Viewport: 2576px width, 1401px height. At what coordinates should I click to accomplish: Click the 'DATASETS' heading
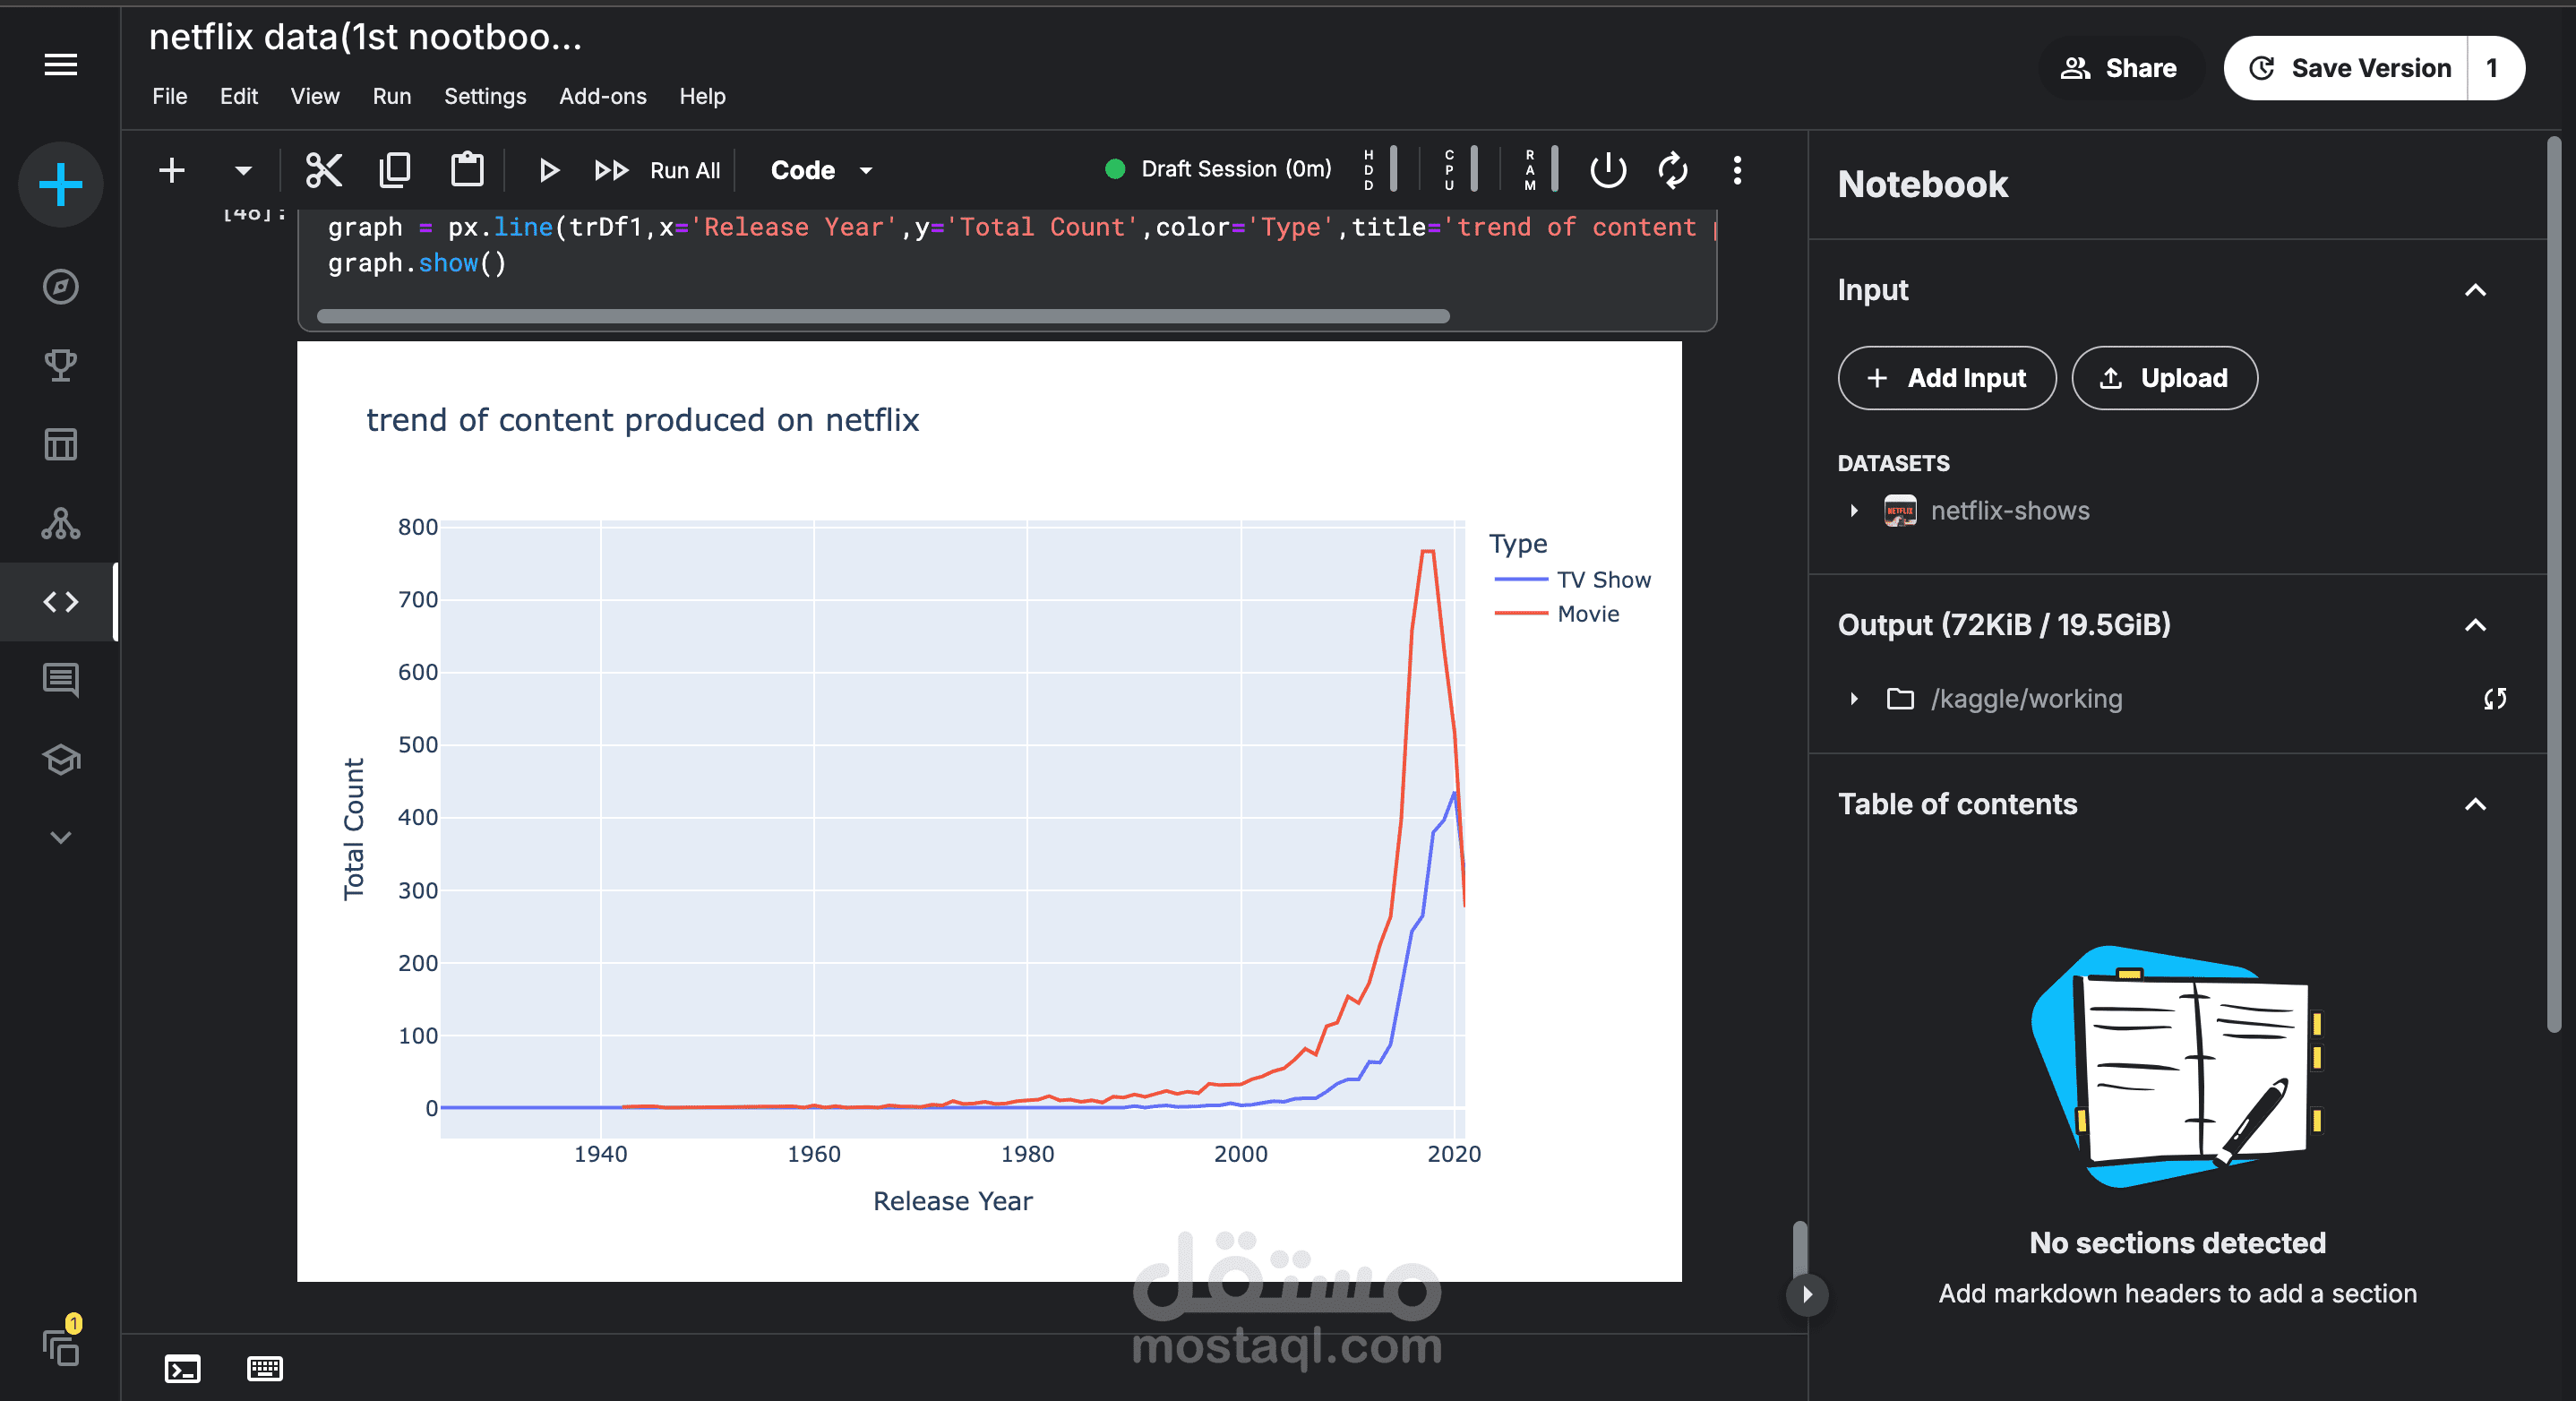(x=1894, y=463)
